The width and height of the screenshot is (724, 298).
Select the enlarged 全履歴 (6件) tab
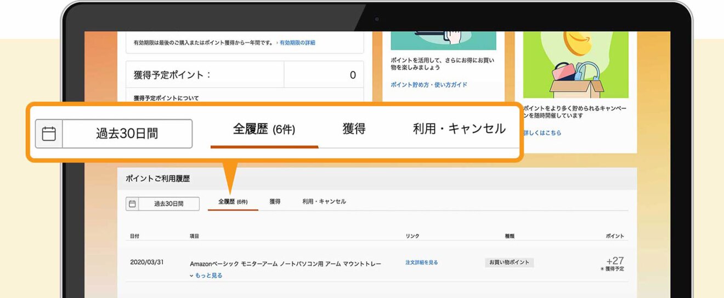264,130
